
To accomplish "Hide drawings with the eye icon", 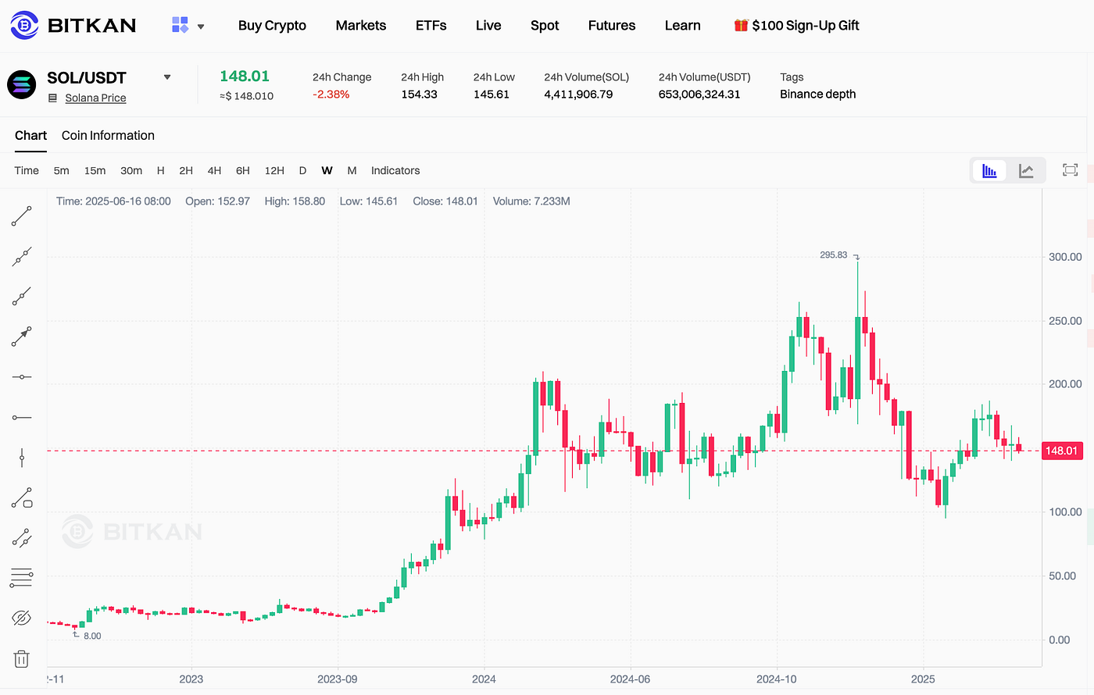I will click(22, 618).
